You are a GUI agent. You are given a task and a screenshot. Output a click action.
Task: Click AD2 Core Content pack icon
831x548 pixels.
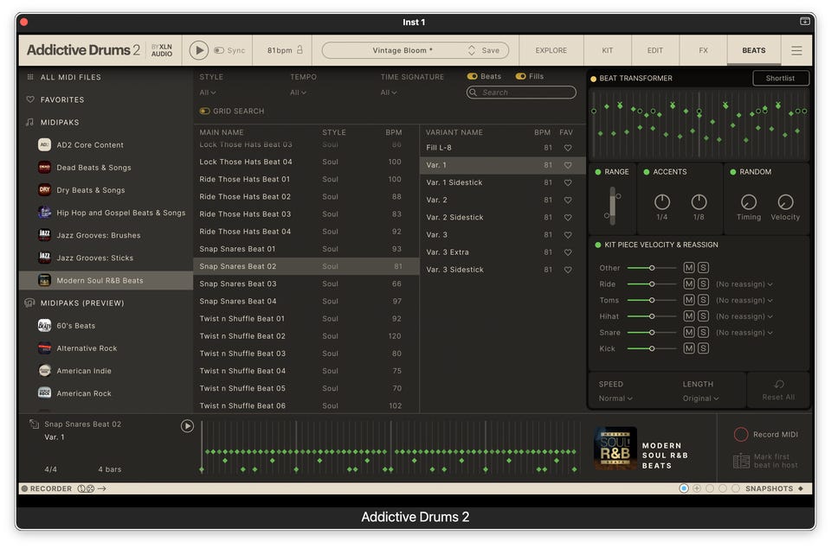point(44,144)
